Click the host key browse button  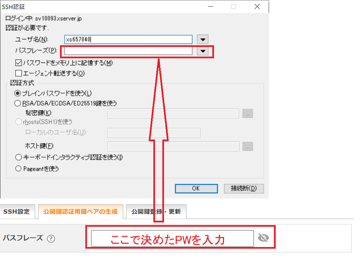point(248,146)
